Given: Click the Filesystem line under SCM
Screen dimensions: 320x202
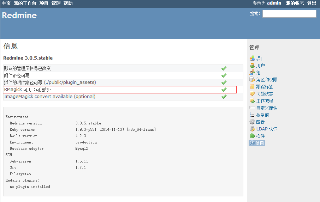Looking at the screenshot, I should [x=20, y=174].
